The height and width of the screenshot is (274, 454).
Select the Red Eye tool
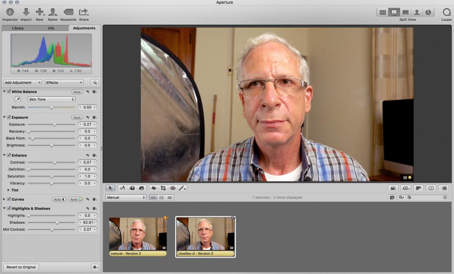(173, 188)
